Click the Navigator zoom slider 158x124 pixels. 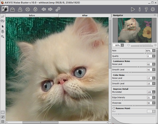(x=142, y=46)
